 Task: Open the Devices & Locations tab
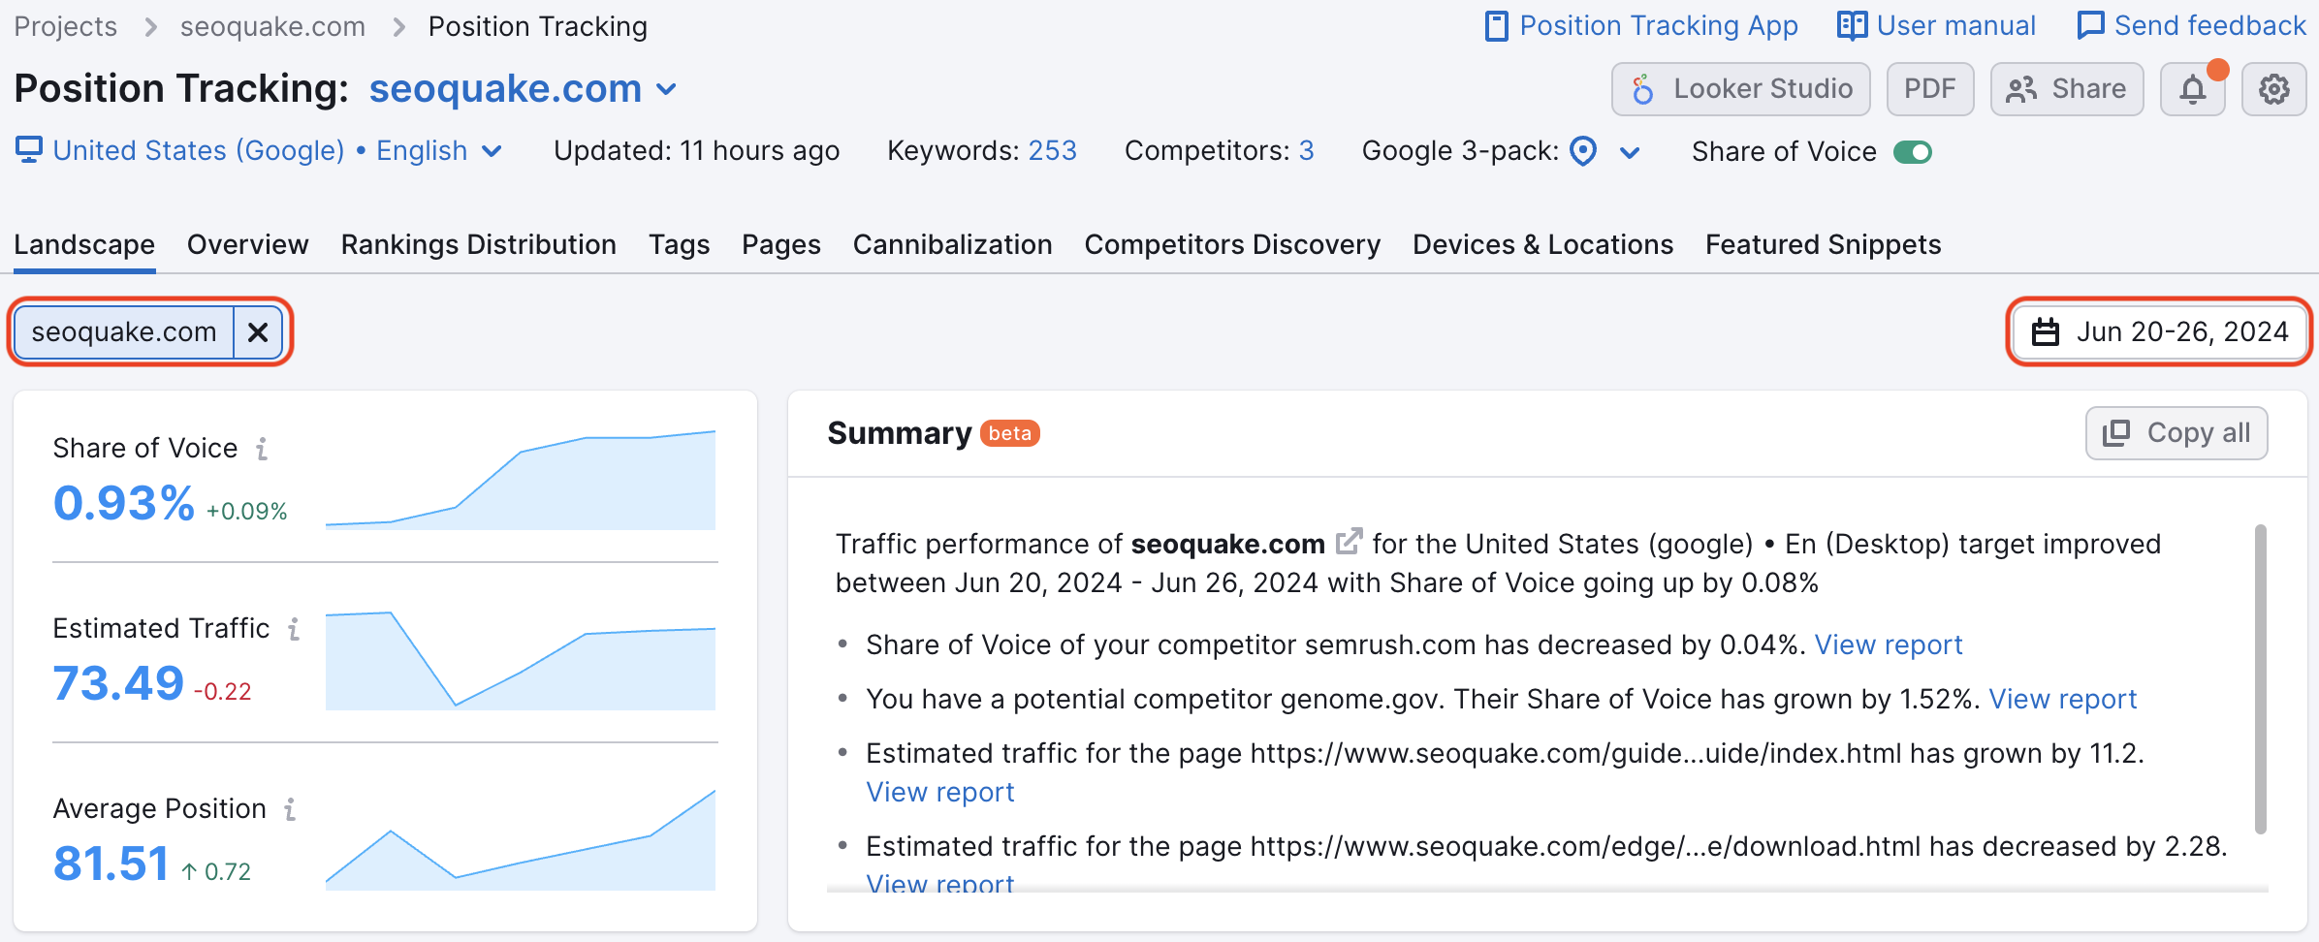coord(1543,244)
